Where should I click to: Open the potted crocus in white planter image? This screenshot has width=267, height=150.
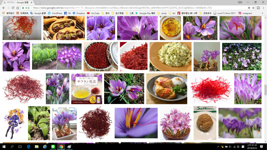pos(64,124)
